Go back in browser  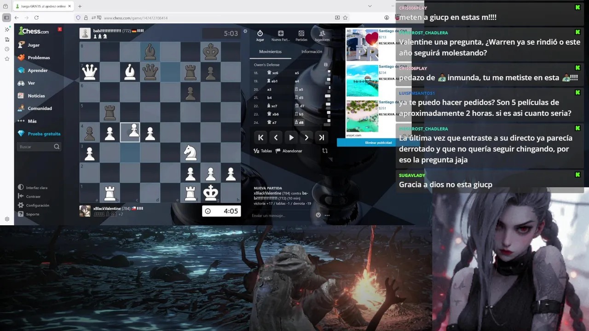[17, 17]
